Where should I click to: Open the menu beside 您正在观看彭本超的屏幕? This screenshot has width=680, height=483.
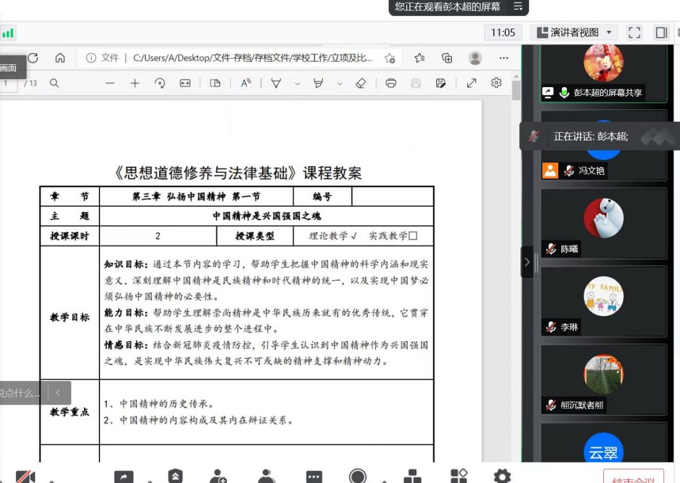coord(518,7)
